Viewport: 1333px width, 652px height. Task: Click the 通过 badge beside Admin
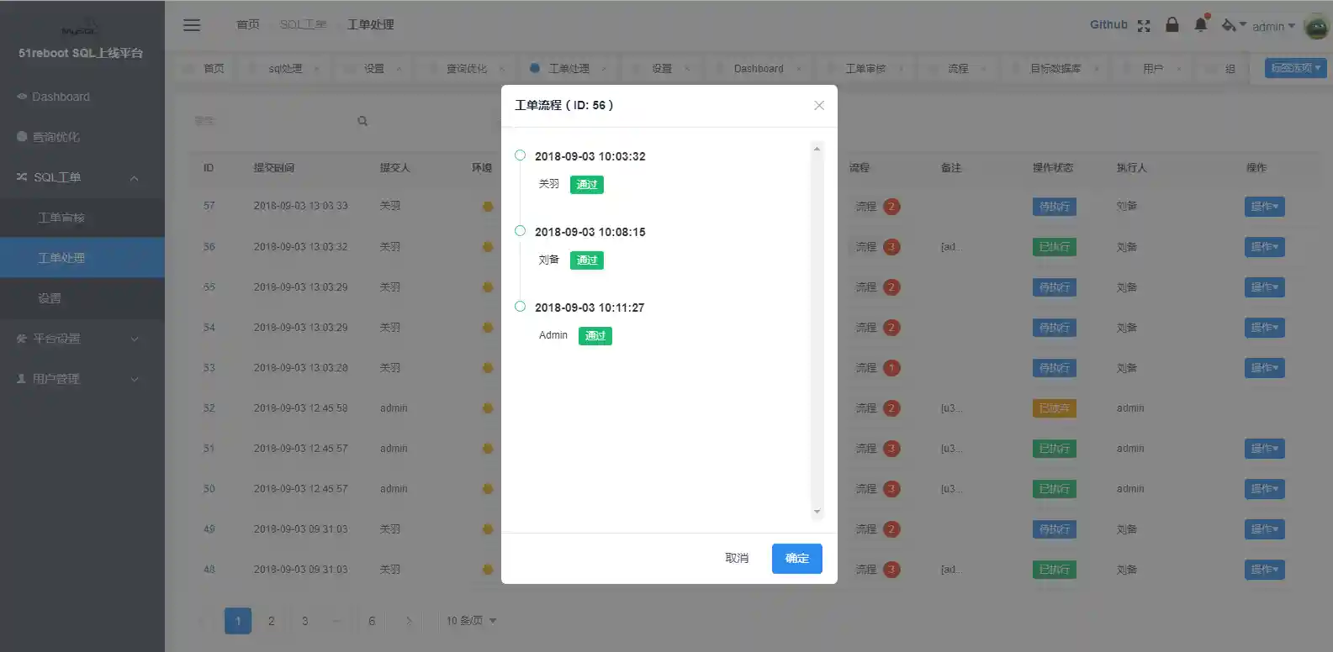click(595, 336)
